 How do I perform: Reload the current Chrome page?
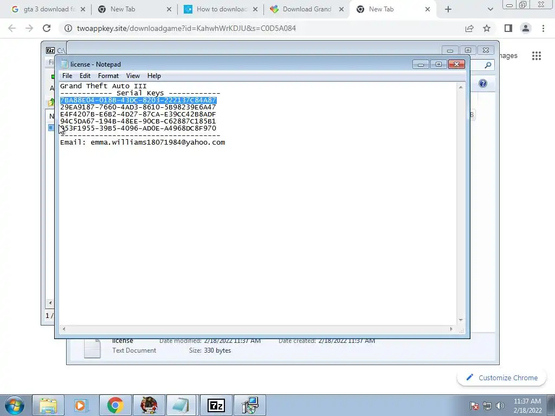[47, 28]
